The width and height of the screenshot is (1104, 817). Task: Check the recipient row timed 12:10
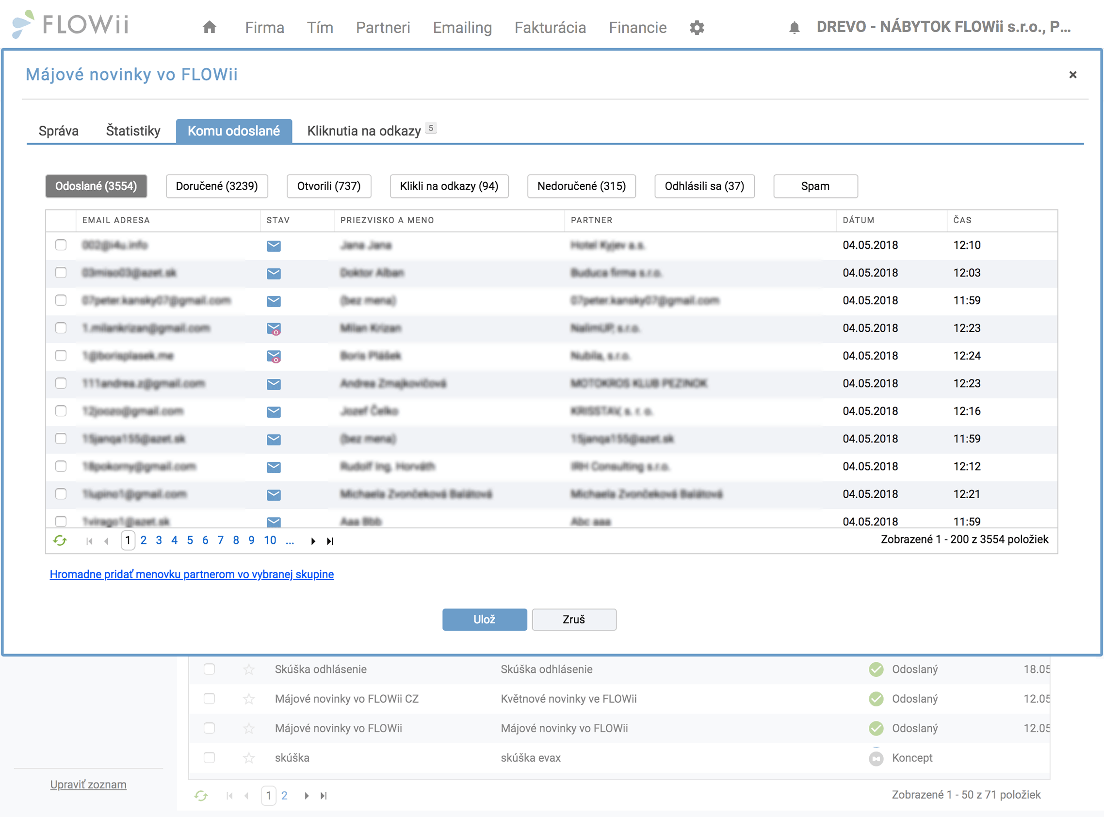pos(61,245)
